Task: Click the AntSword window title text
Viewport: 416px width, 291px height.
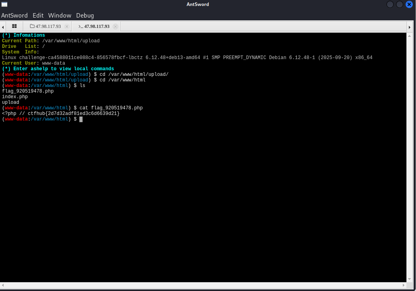Action: pos(198,4)
